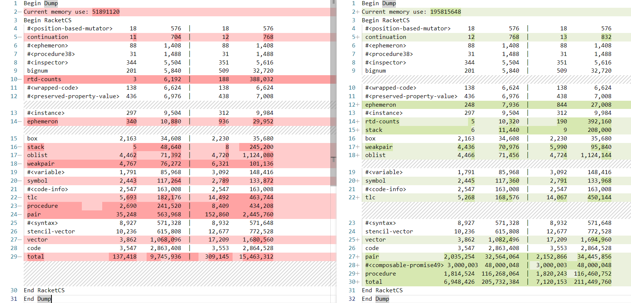Image resolution: width=631 pixels, height=303 pixels.
Task: Click value 34,445,856 in right pane
Action: click(x=594, y=257)
